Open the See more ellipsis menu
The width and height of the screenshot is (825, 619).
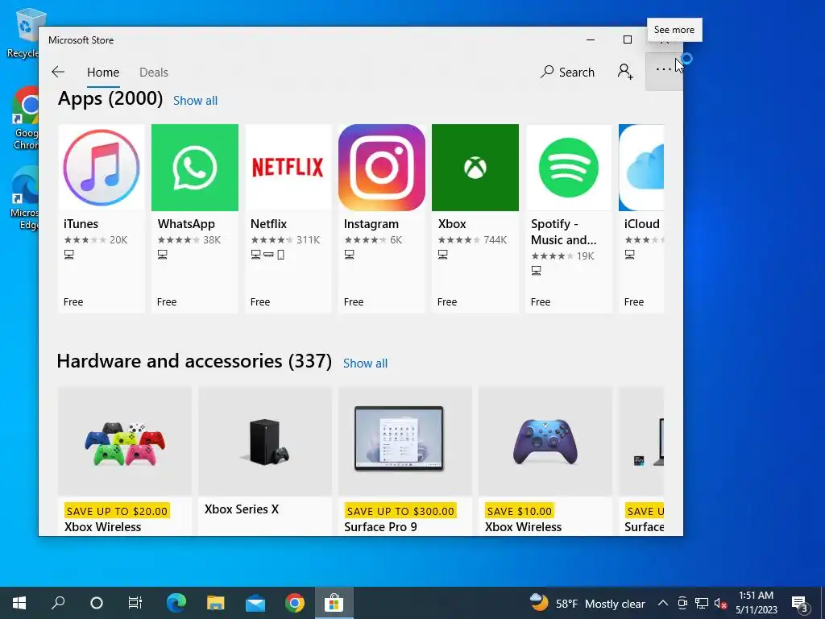pos(664,69)
